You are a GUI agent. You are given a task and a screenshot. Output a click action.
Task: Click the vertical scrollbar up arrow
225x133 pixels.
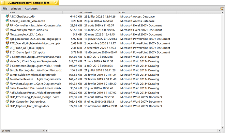point(222,13)
